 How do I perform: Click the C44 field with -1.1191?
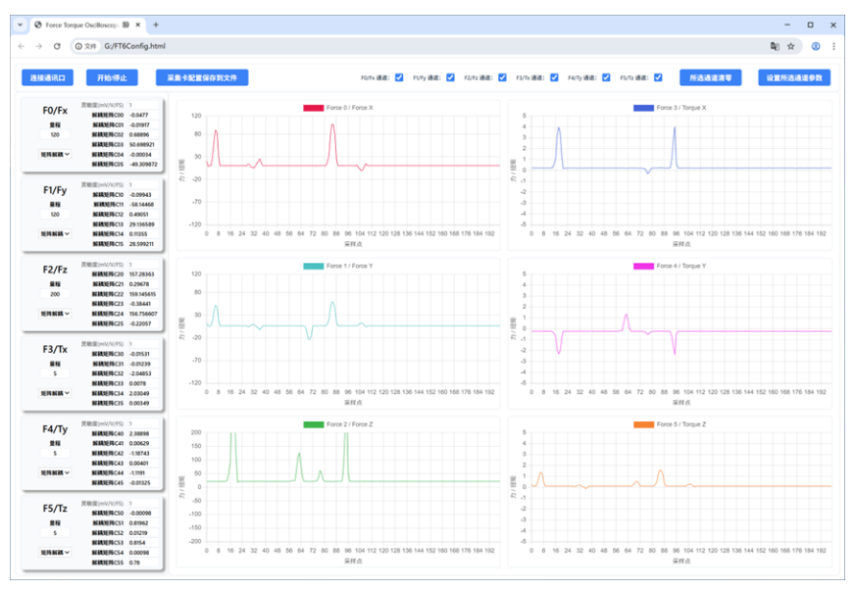[x=143, y=473]
